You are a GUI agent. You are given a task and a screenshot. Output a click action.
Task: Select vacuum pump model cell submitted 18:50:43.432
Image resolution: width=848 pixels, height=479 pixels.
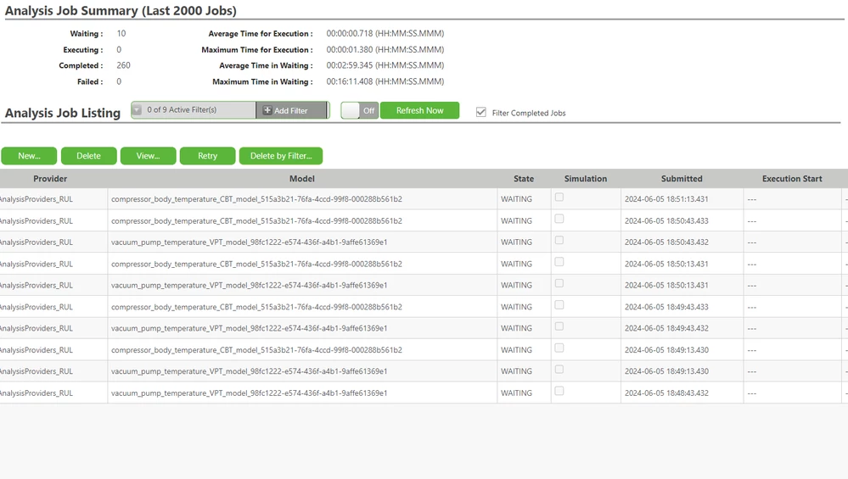click(302, 242)
